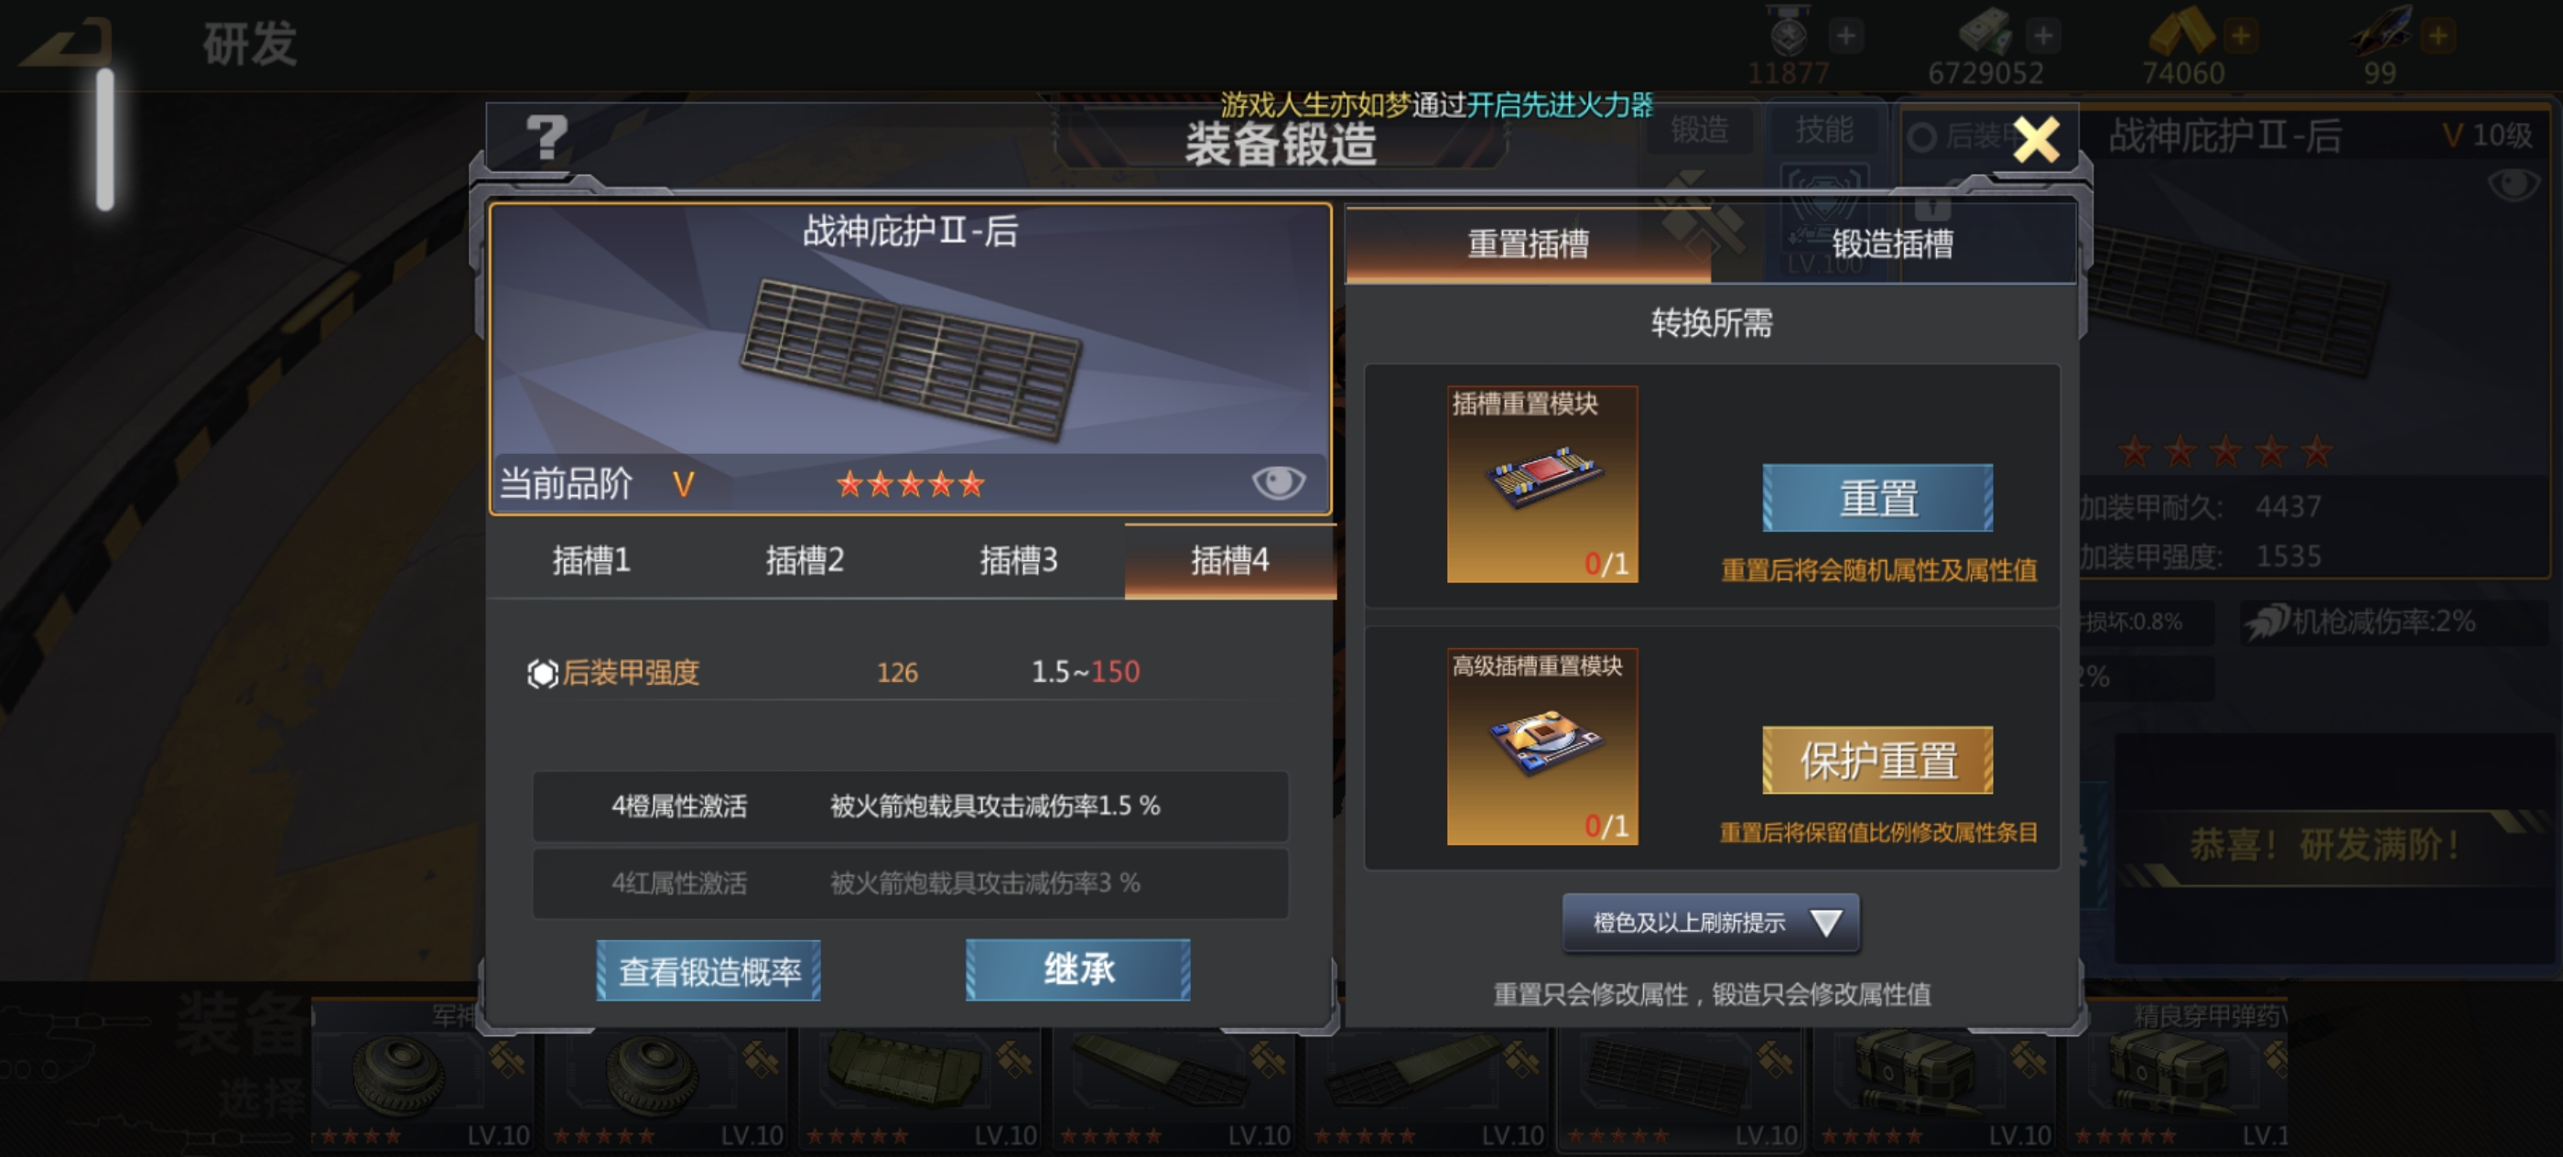Image resolution: width=2563 pixels, height=1157 pixels.
Task: Add medals with the plus icon
Action: [1844, 36]
